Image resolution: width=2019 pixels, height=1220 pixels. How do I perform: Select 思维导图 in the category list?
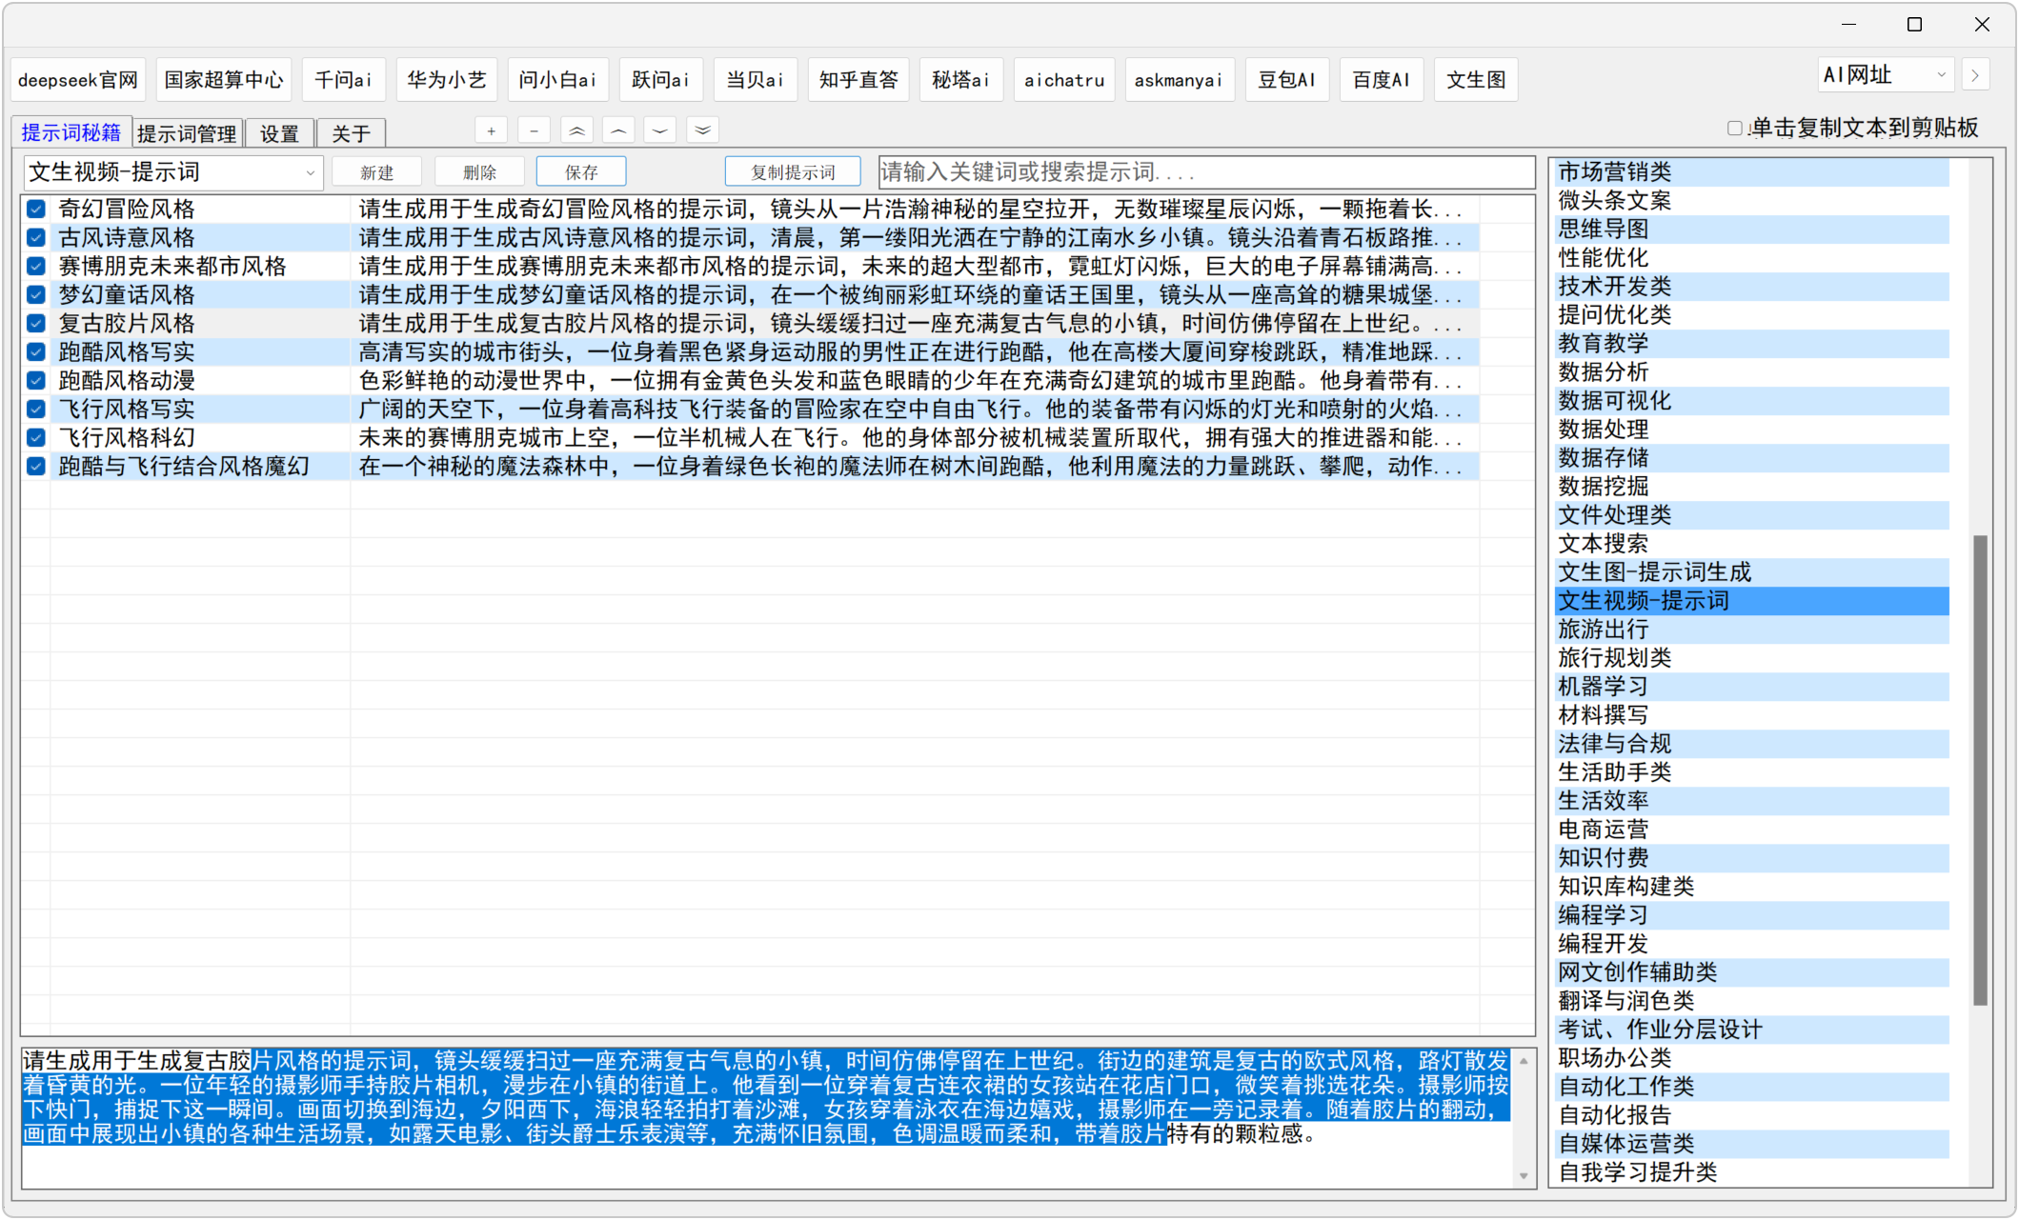click(1751, 230)
